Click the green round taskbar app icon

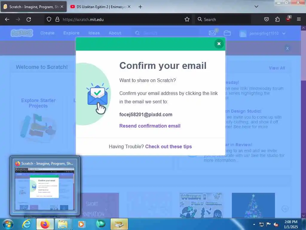coord(100,224)
